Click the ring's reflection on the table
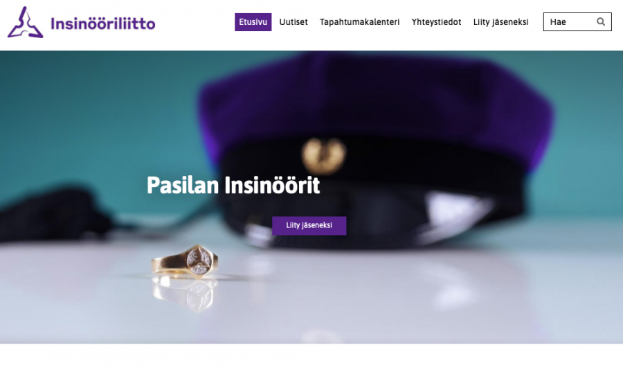The height and width of the screenshot is (370, 623). pos(186,294)
